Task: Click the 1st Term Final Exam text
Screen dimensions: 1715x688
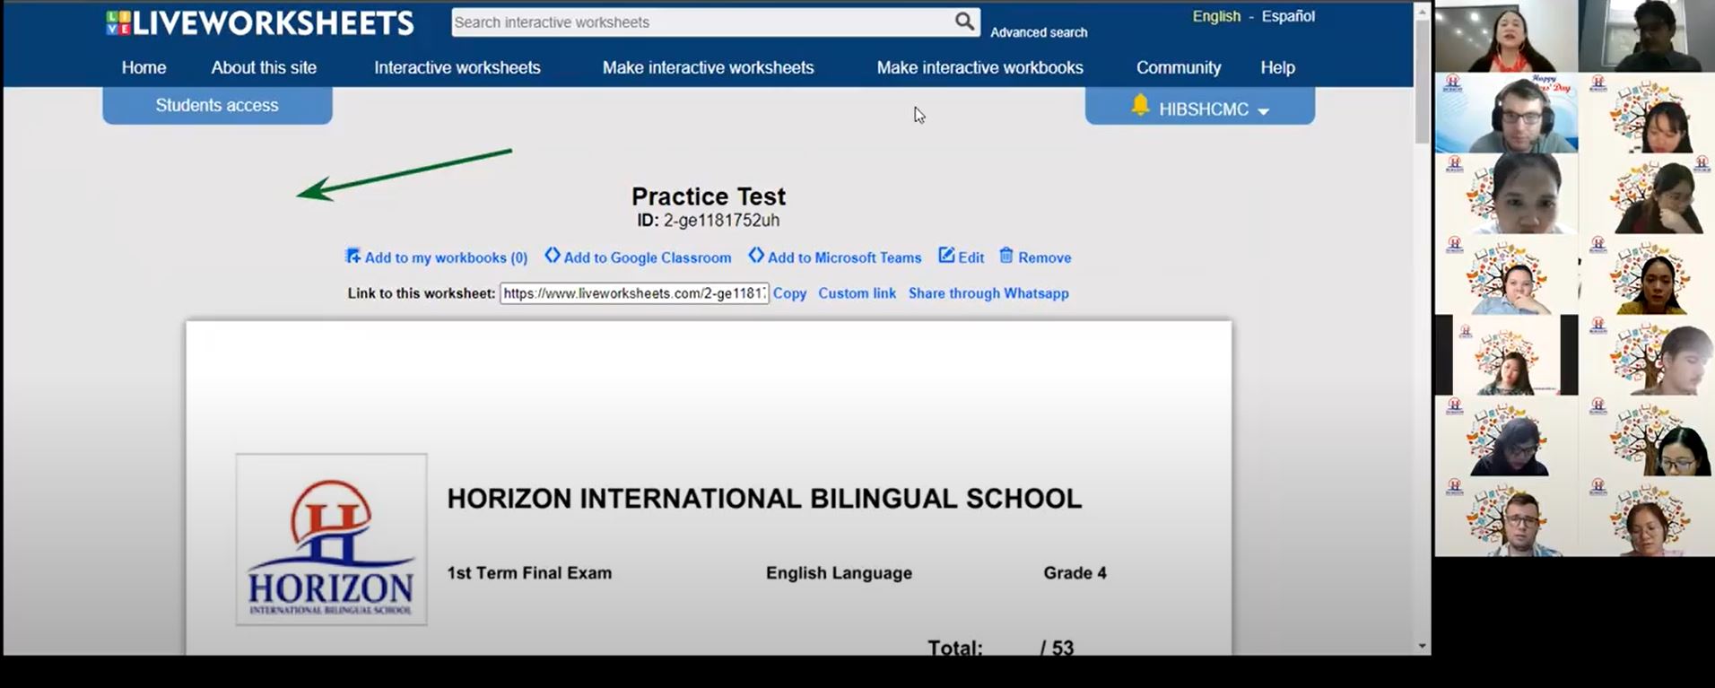Action: click(529, 573)
